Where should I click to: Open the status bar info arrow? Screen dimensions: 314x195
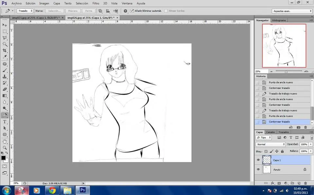click(x=83, y=183)
